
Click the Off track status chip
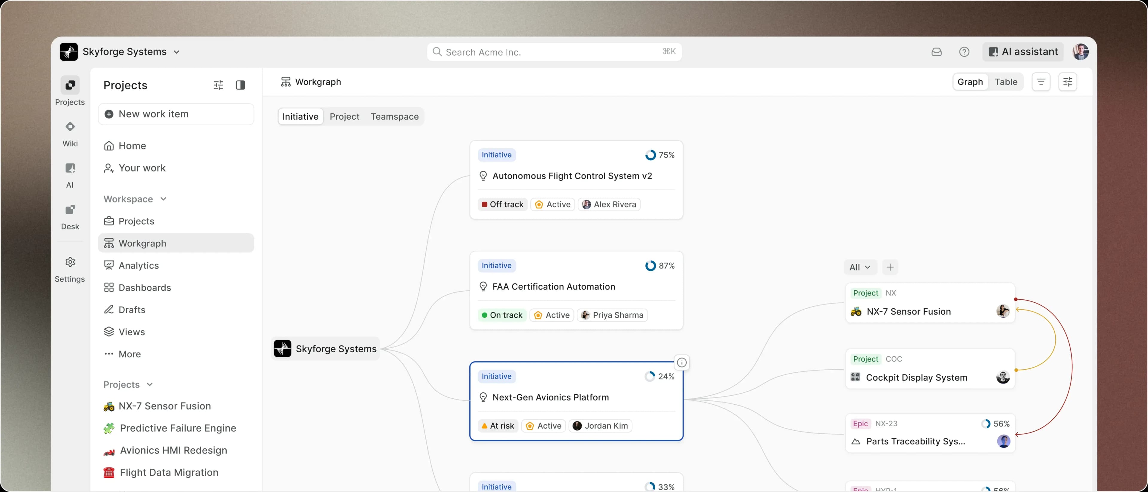point(503,205)
